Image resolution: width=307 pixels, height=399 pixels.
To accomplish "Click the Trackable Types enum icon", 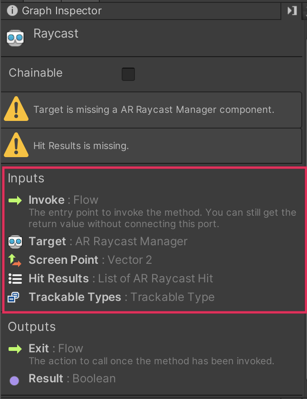I will click(14, 297).
